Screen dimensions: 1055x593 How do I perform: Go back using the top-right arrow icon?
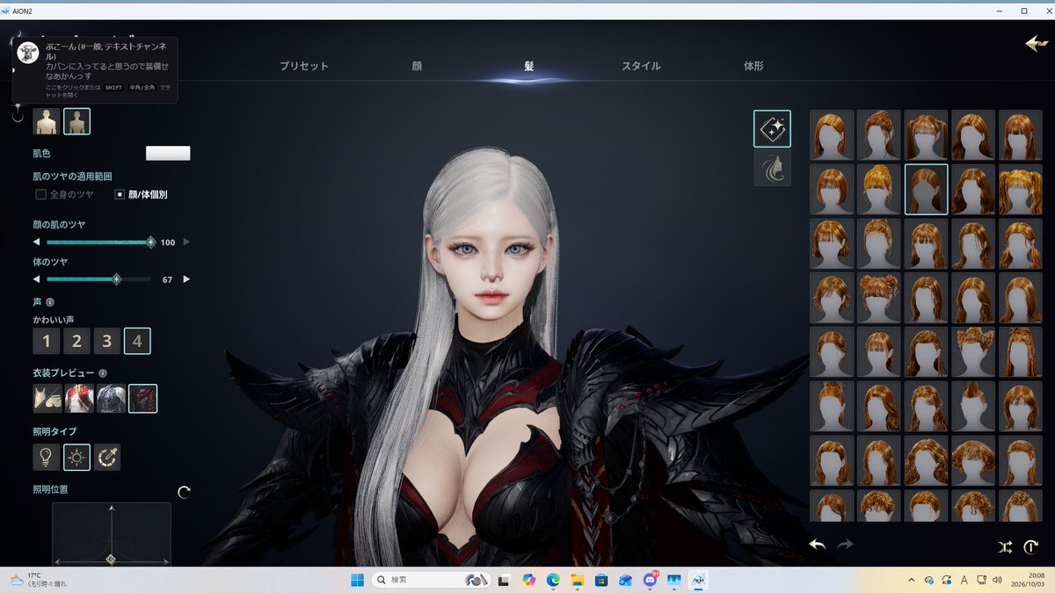pos(1035,44)
